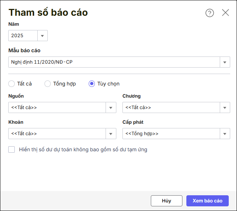Viewport: 237px width, 211px height.
Task: Expand the Mẫu báo cáo dropdown arrow
Action: (x=225, y=62)
